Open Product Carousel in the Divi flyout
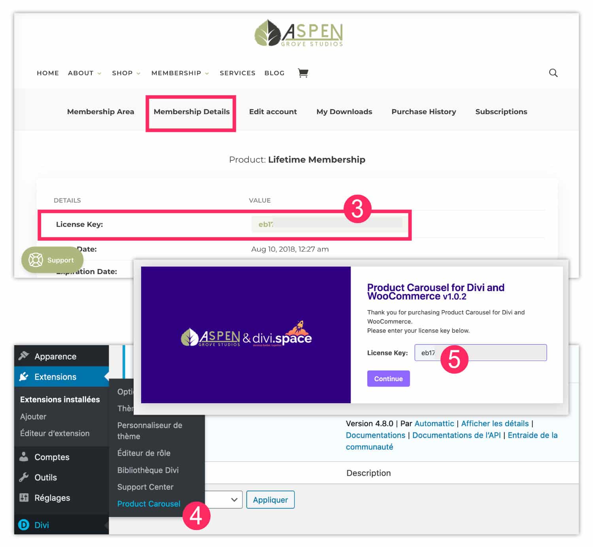This screenshot has width=593, height=547. coord(149,504)
